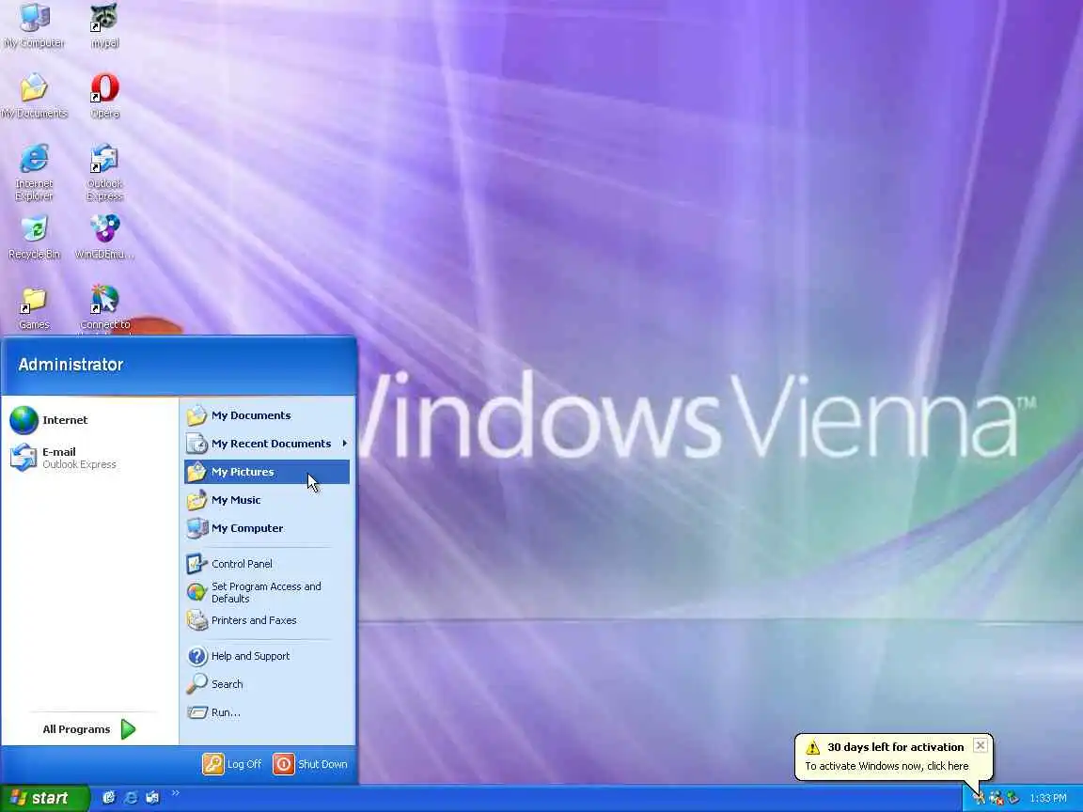Launch WinCDEmu desktop shortcut
Image resolution: width=1083 pixels, height=812 pixels.
click(104, 238)
